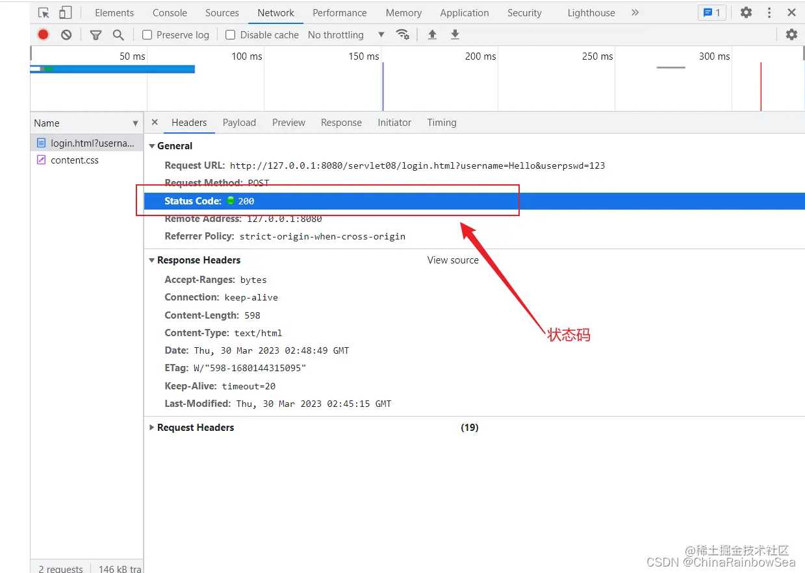Click the Content-Length 598 header

point(212,315)
